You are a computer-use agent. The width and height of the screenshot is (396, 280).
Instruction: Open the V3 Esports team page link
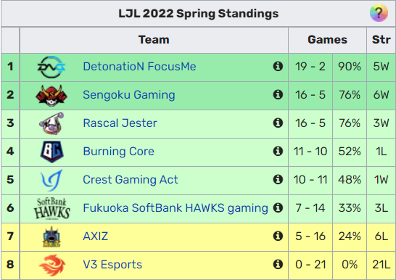tap(112, 265)
